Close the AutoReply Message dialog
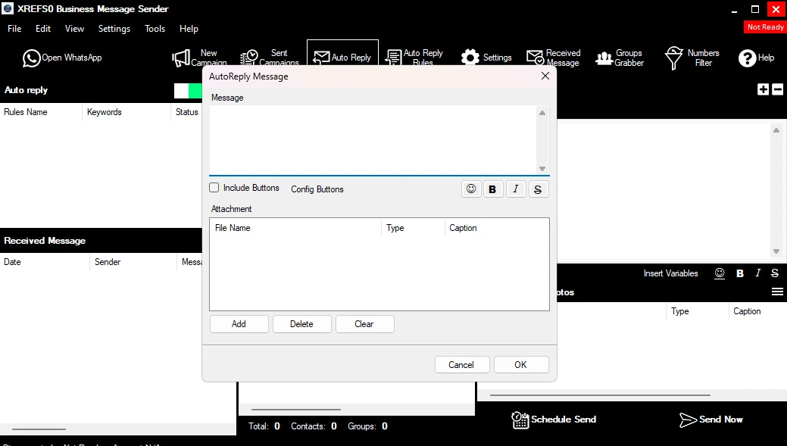The image size is (787, 446). 545,76
